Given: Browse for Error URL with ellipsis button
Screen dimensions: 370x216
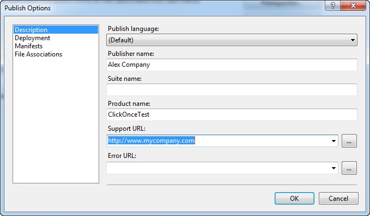Looking at the screenshot, I should click(x=349, y=168).
